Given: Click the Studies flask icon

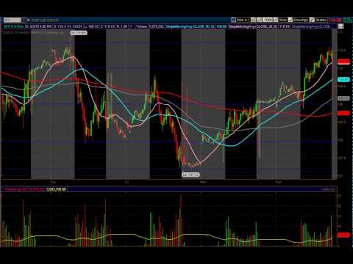Looking at the screenshot, I should [x=312, y=20].
